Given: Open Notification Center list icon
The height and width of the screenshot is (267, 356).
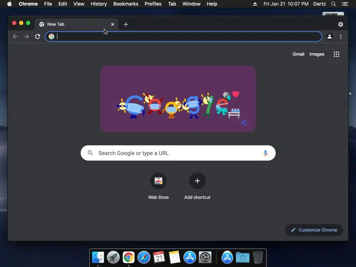Looking at the screenshot, I should pyautogui.click(x=345, y=4).
